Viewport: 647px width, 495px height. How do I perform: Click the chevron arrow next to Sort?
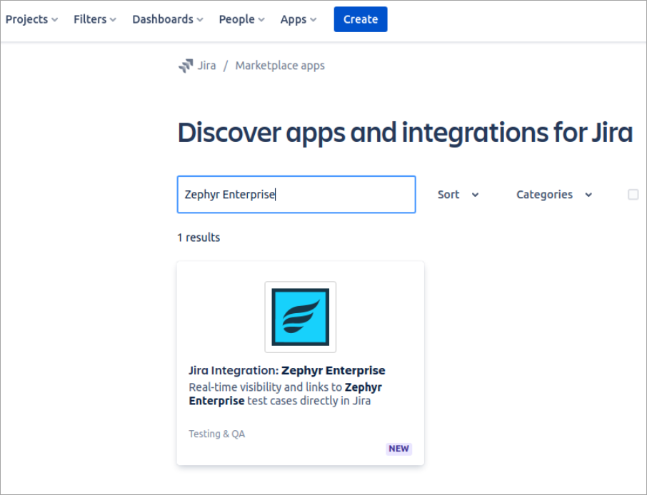476,195
